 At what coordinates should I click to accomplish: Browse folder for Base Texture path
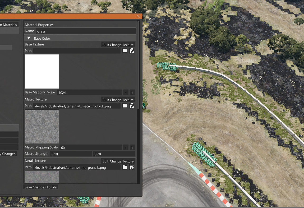(125, 51)
